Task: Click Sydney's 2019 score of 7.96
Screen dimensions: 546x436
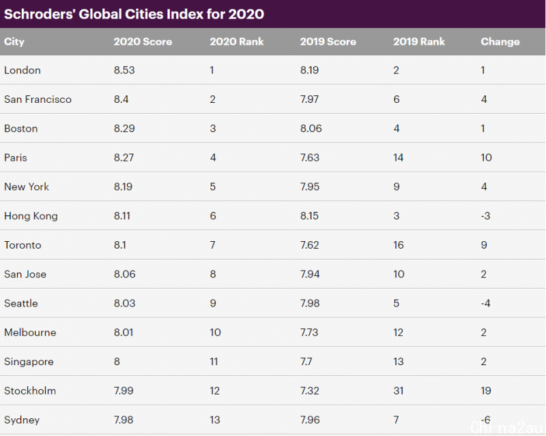Action: (x=310, y=420)
